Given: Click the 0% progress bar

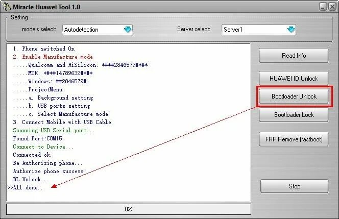Looking at the screenshot, I should (x=129, y=209).
